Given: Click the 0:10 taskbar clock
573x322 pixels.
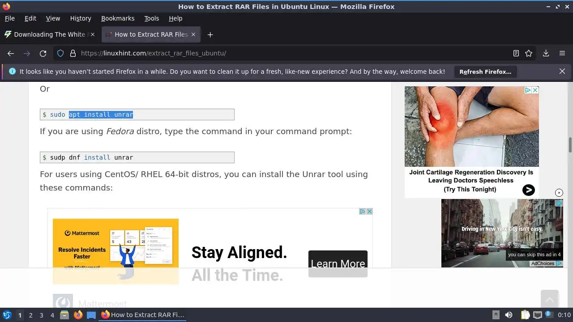Looking at the screenshot, I should pyautogui.click(x=564, y=315).
